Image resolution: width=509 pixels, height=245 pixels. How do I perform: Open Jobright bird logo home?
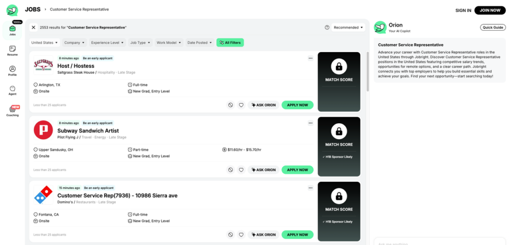pos(12,10)
